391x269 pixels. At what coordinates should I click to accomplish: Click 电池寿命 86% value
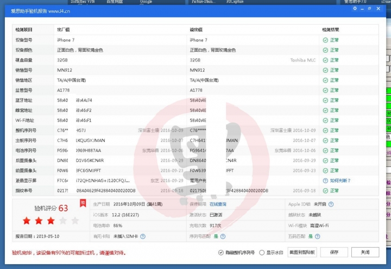(118, 226)
